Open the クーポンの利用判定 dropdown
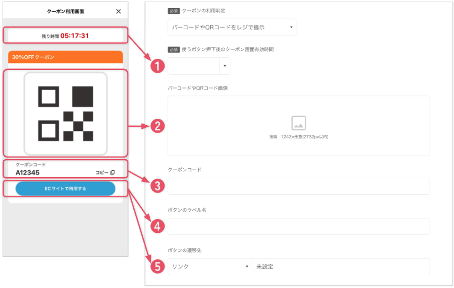Image resolution: width=454 pixels, height=288 pixels. 232,27
